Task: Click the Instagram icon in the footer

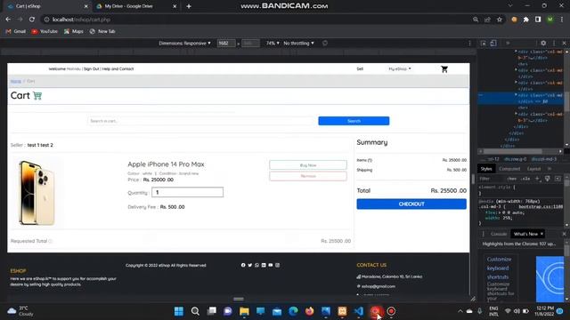Action: click(277, 265)
